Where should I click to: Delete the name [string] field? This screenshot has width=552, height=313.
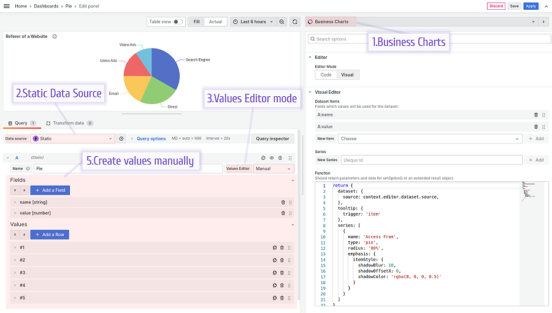pyautogui.click(x=283, y=202)
